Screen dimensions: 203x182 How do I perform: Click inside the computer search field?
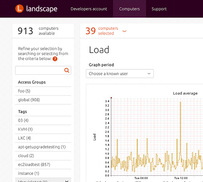tap(40, 70)
